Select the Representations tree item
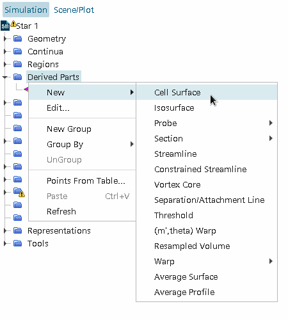This screenshot has height=320, width=288. tap(59, 231)
